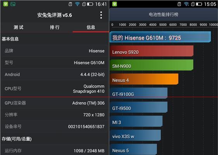The height and width of the screenshot is (155, 218).
Task: Tap the CPU型号 Qualcomm Snapdragon 410 row
Action: 55,89
